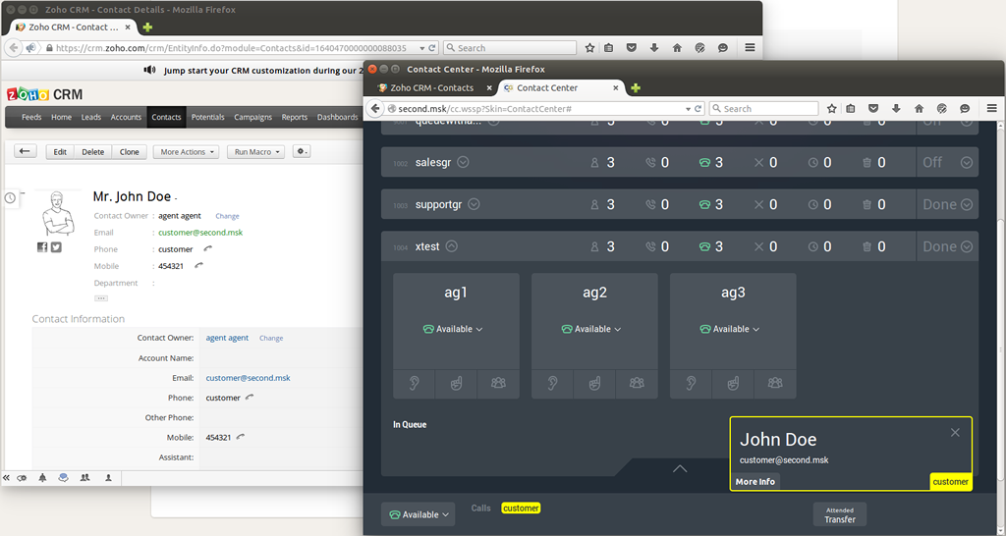
Task: Open the Accounts tab in Zoho CRM
Action: 126,118
